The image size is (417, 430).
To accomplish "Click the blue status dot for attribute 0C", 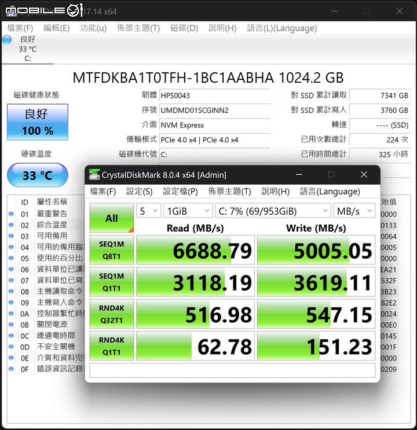I will click(11, 336).
